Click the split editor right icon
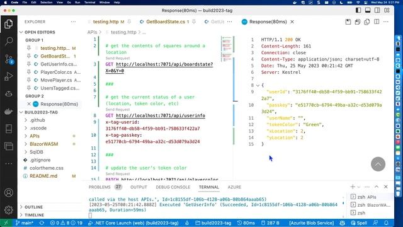Viewport: 403px width, 227px height. 377,22
